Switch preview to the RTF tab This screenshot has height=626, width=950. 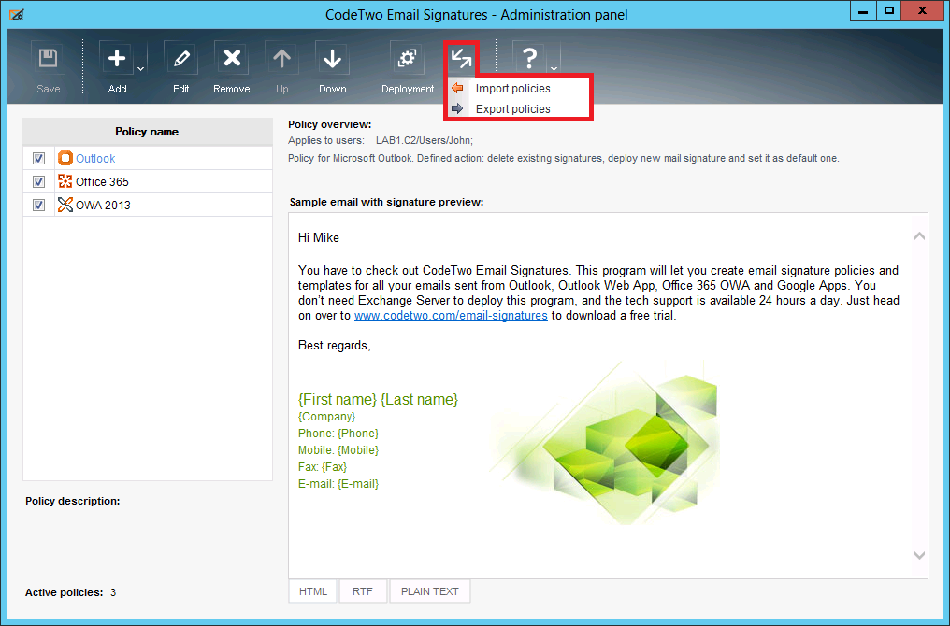(x=362, y=591)
